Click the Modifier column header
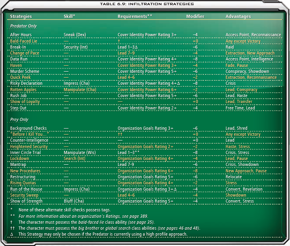The image size is (290, 246). [x=195, y=16]
